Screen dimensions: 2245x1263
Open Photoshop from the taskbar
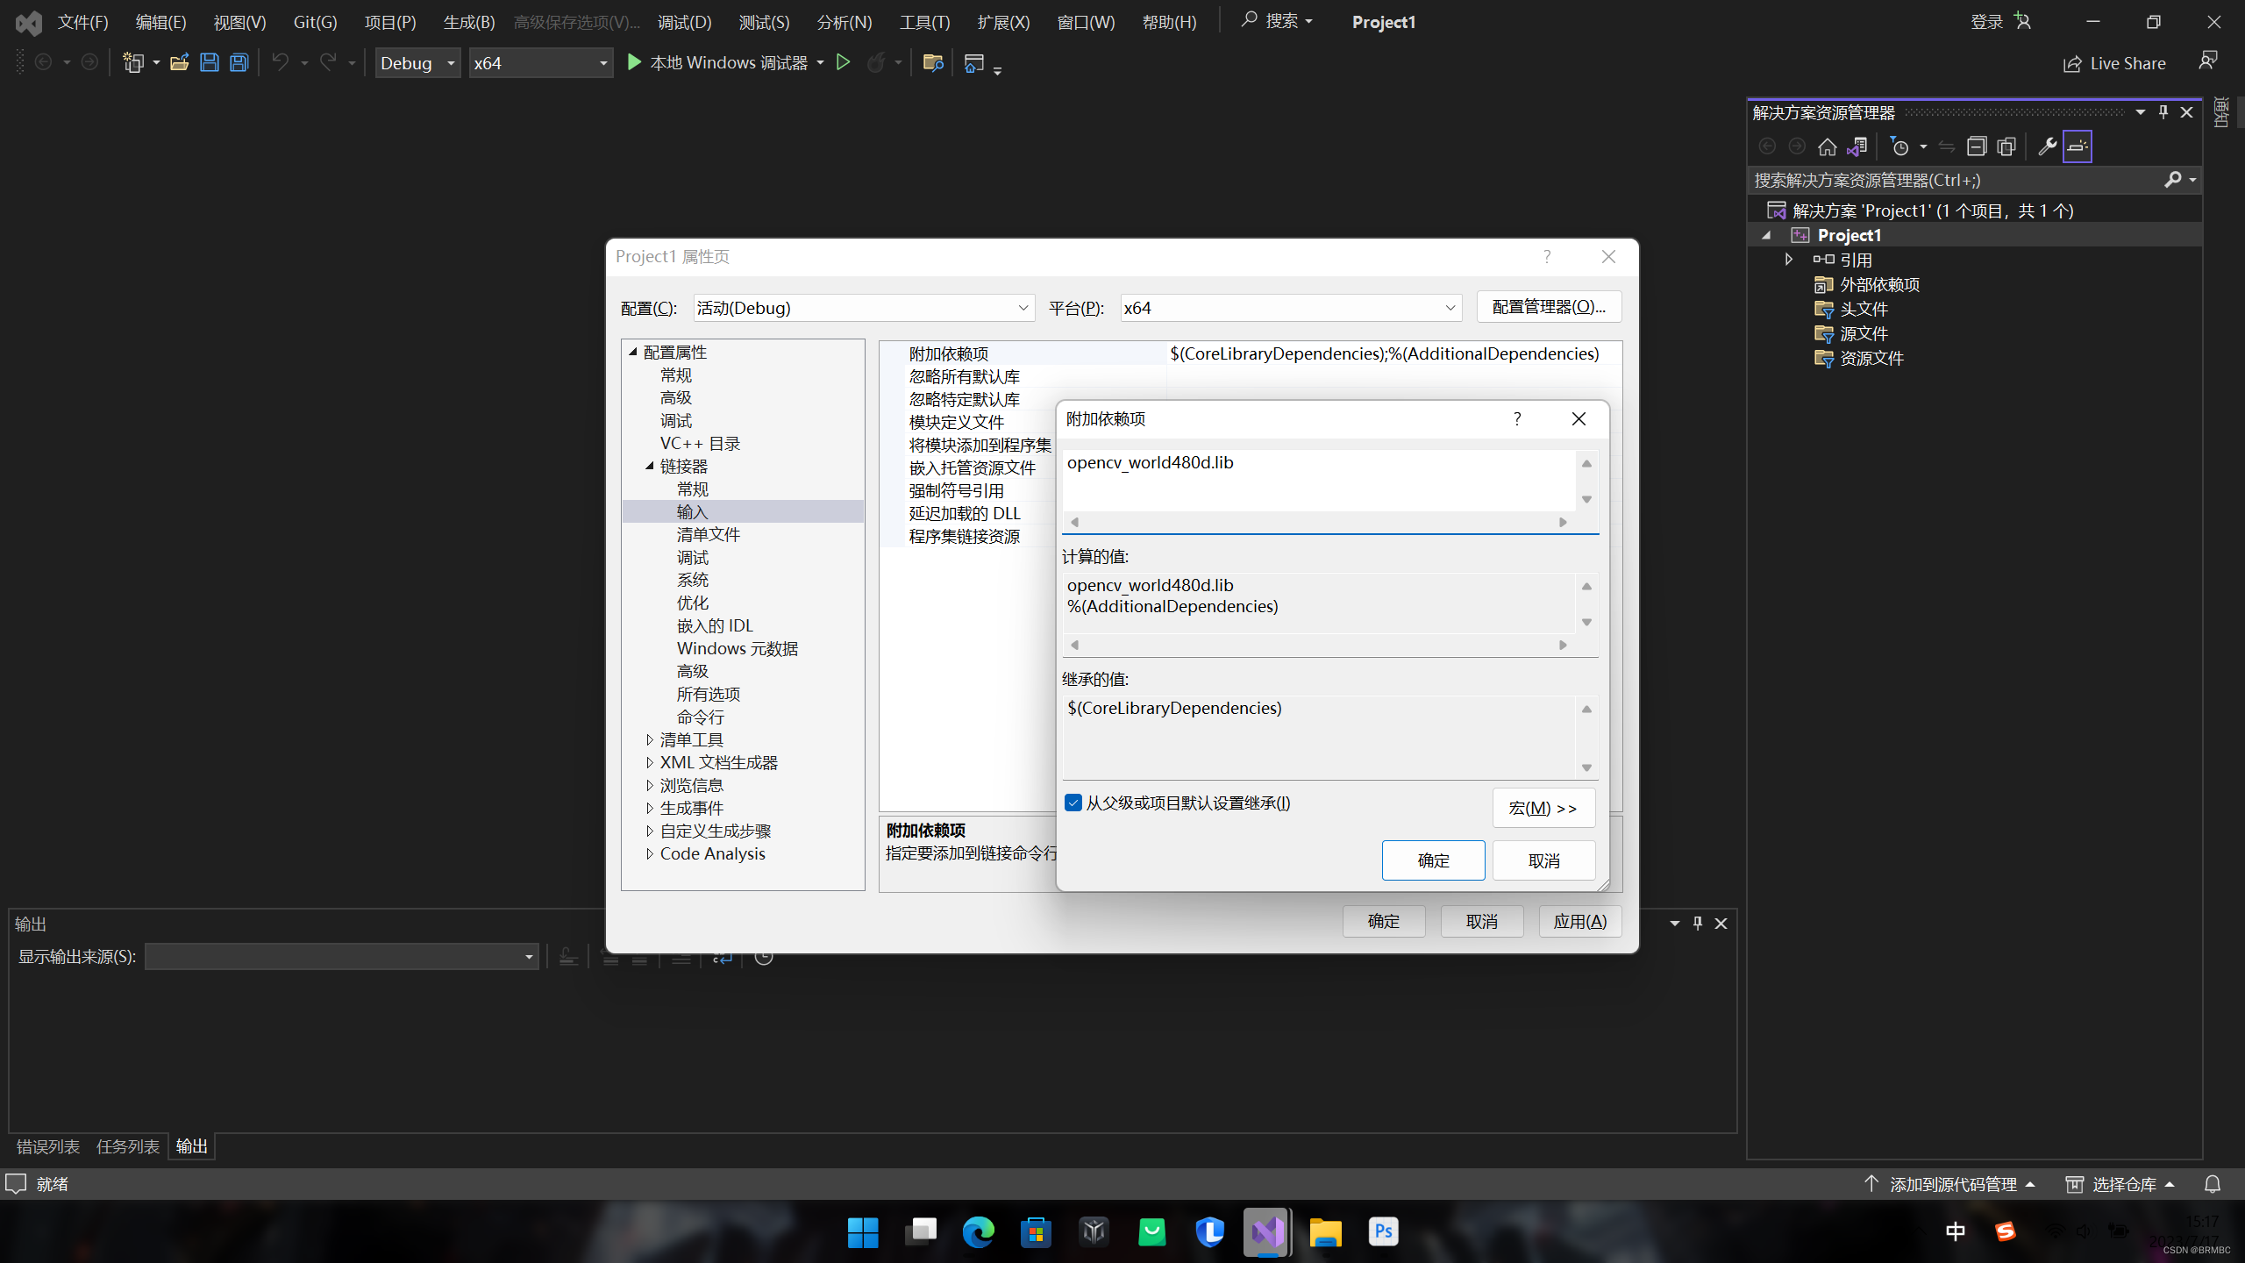pyautogui.click(x=1383, y=1232)
